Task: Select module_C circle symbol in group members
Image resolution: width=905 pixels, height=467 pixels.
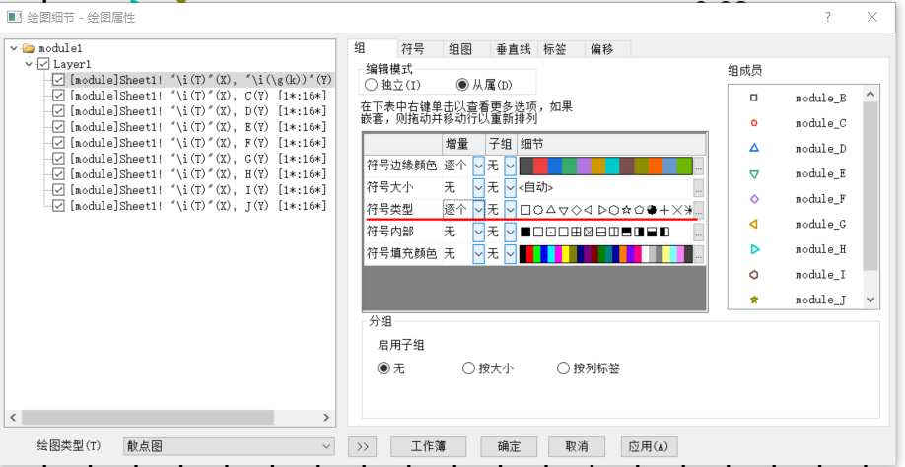Action: click(754, 123)
